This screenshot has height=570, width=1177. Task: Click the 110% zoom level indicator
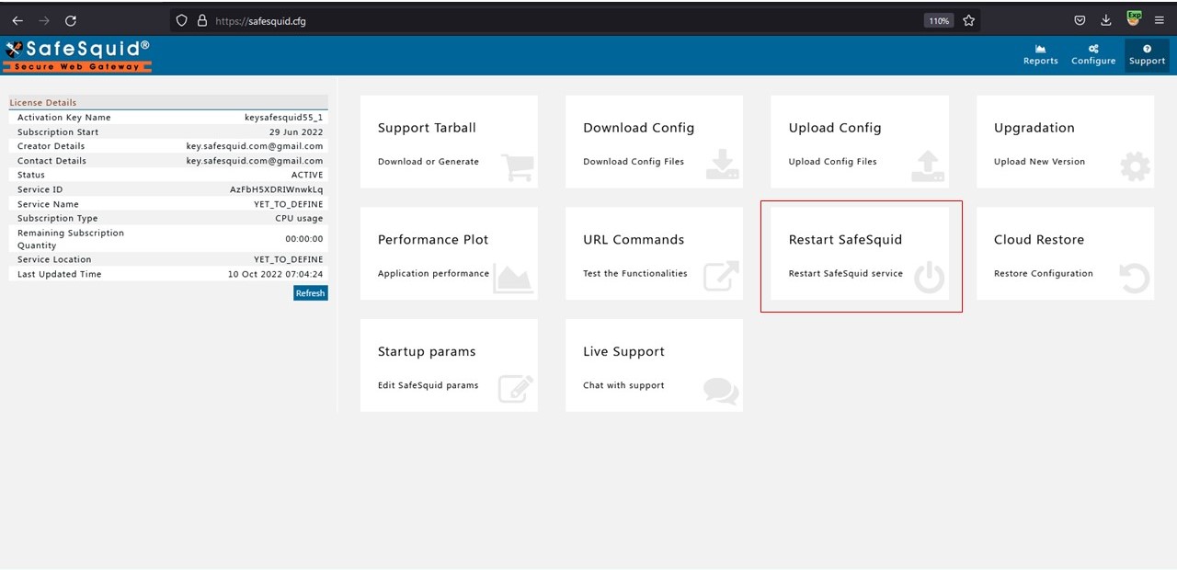click(x=938, y=20)
